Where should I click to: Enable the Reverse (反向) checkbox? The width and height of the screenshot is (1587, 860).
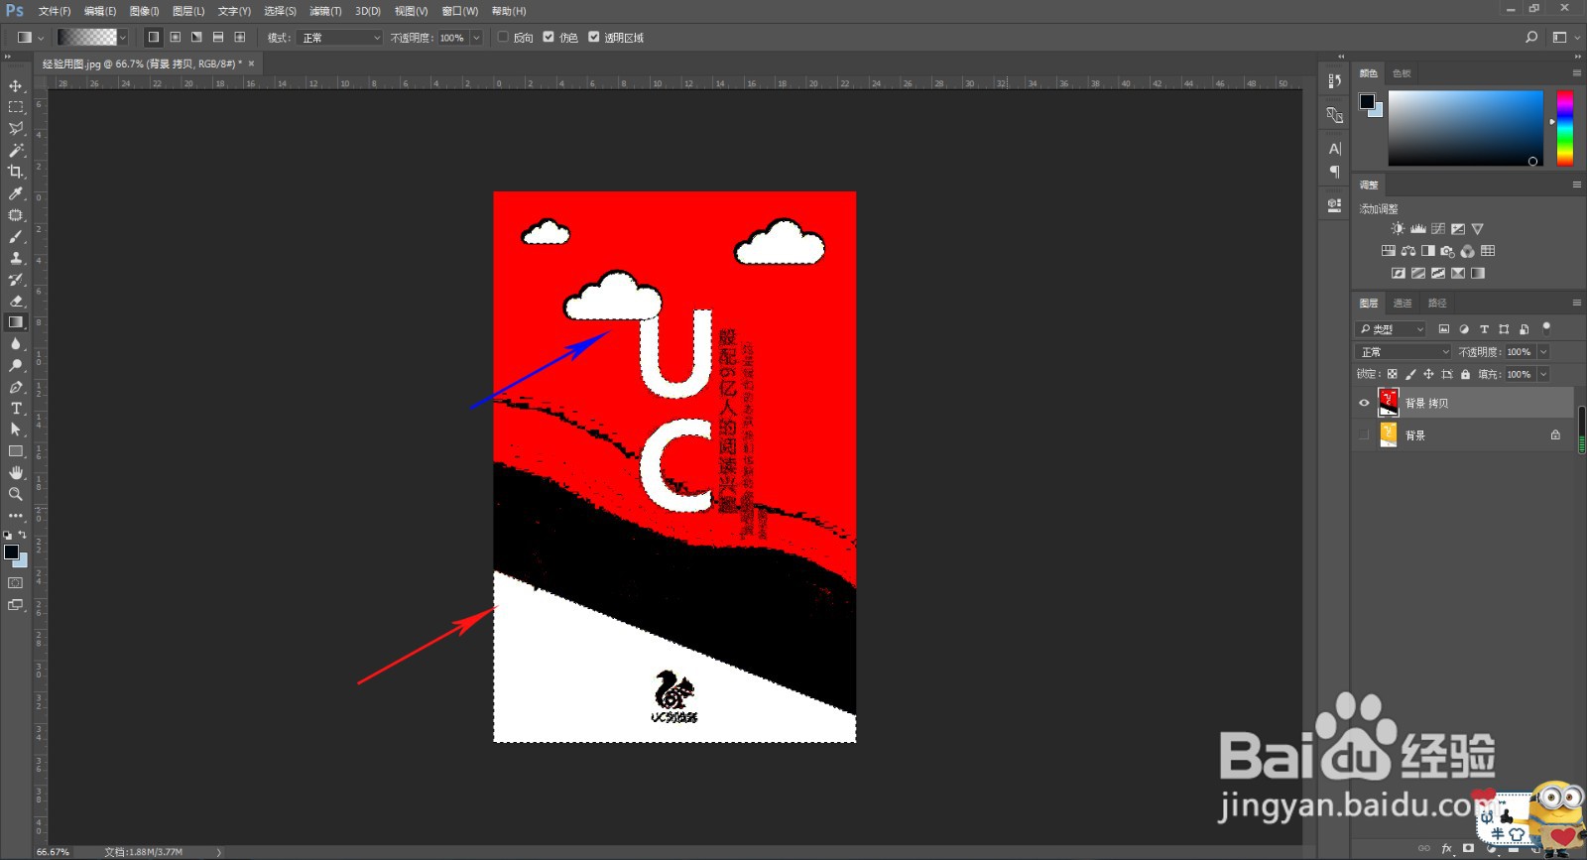[504, 38]
